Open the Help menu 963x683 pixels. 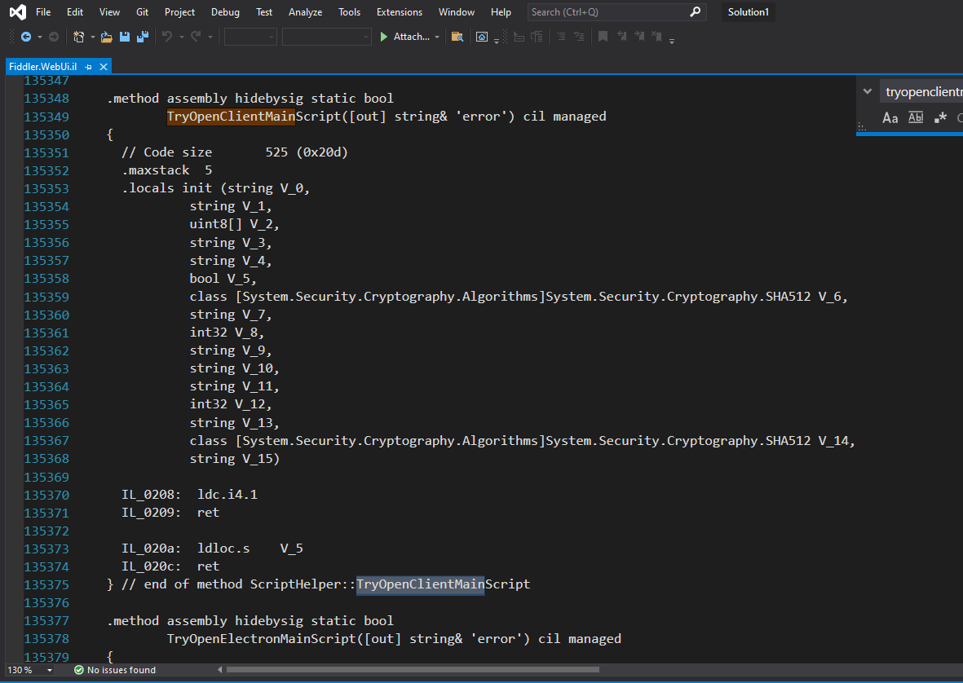tap(501, 11)
